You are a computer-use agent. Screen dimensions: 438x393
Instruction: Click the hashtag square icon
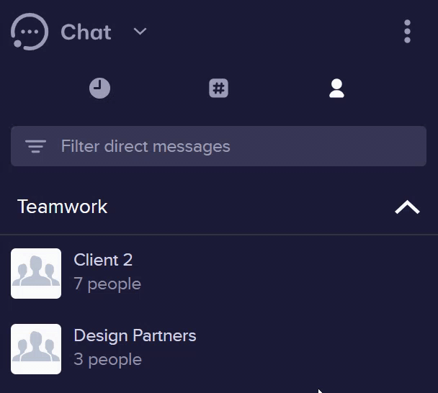[218, 89]
